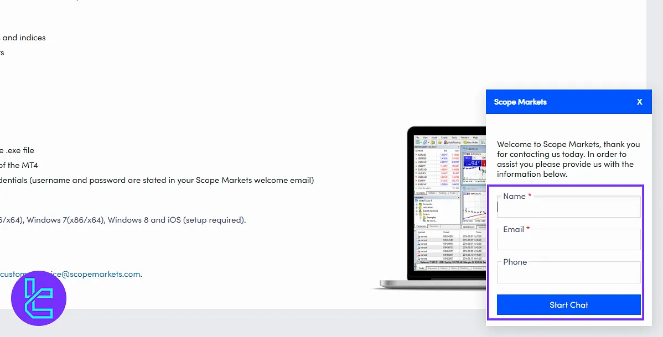Close the Scope Markets chat widget

639,102
